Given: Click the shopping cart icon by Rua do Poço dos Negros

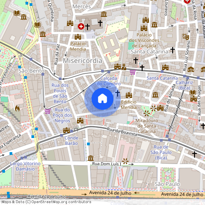Looking at the screenshot, I should 47,111.
